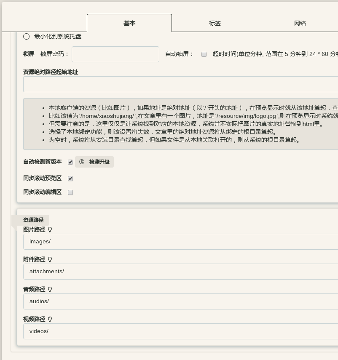Click the lightbulb hint next to 音频路径

[x=50, y=289]
